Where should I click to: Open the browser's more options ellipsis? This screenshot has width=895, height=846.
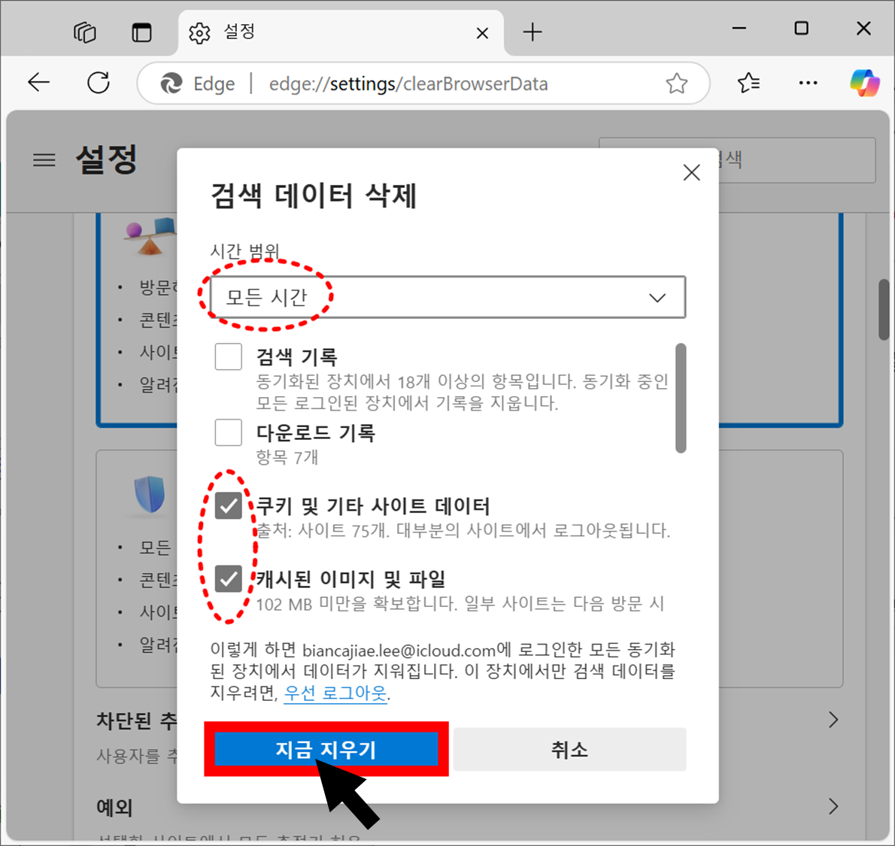pos(808,83)
